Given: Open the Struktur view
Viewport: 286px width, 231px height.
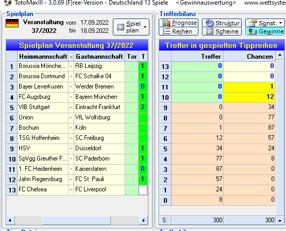Looking at the screenshot, I should 222,23.
